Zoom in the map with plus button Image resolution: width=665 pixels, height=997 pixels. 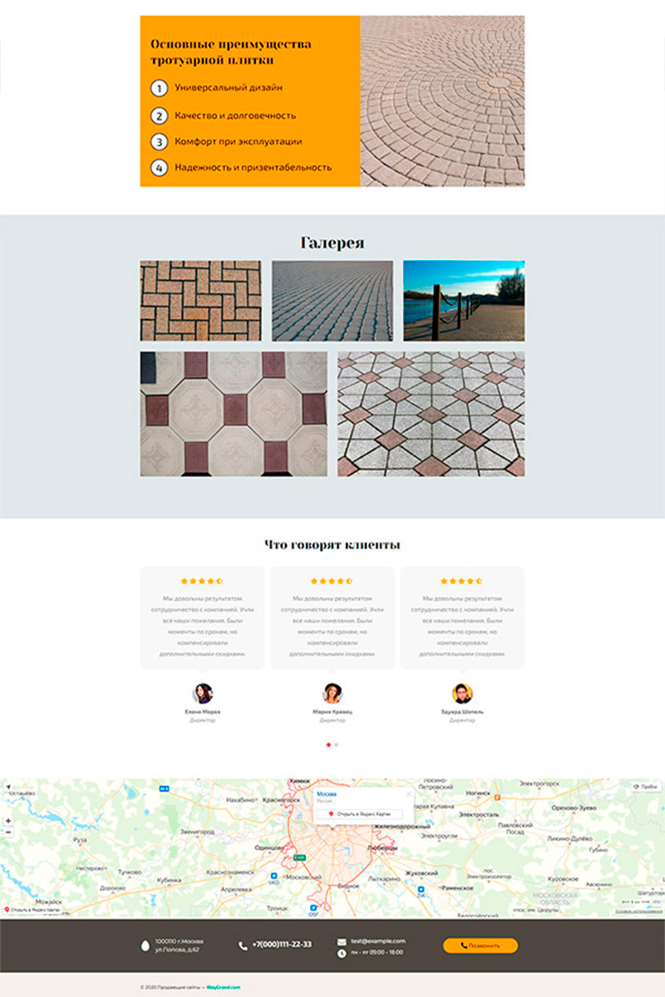[x=7, y=820]
